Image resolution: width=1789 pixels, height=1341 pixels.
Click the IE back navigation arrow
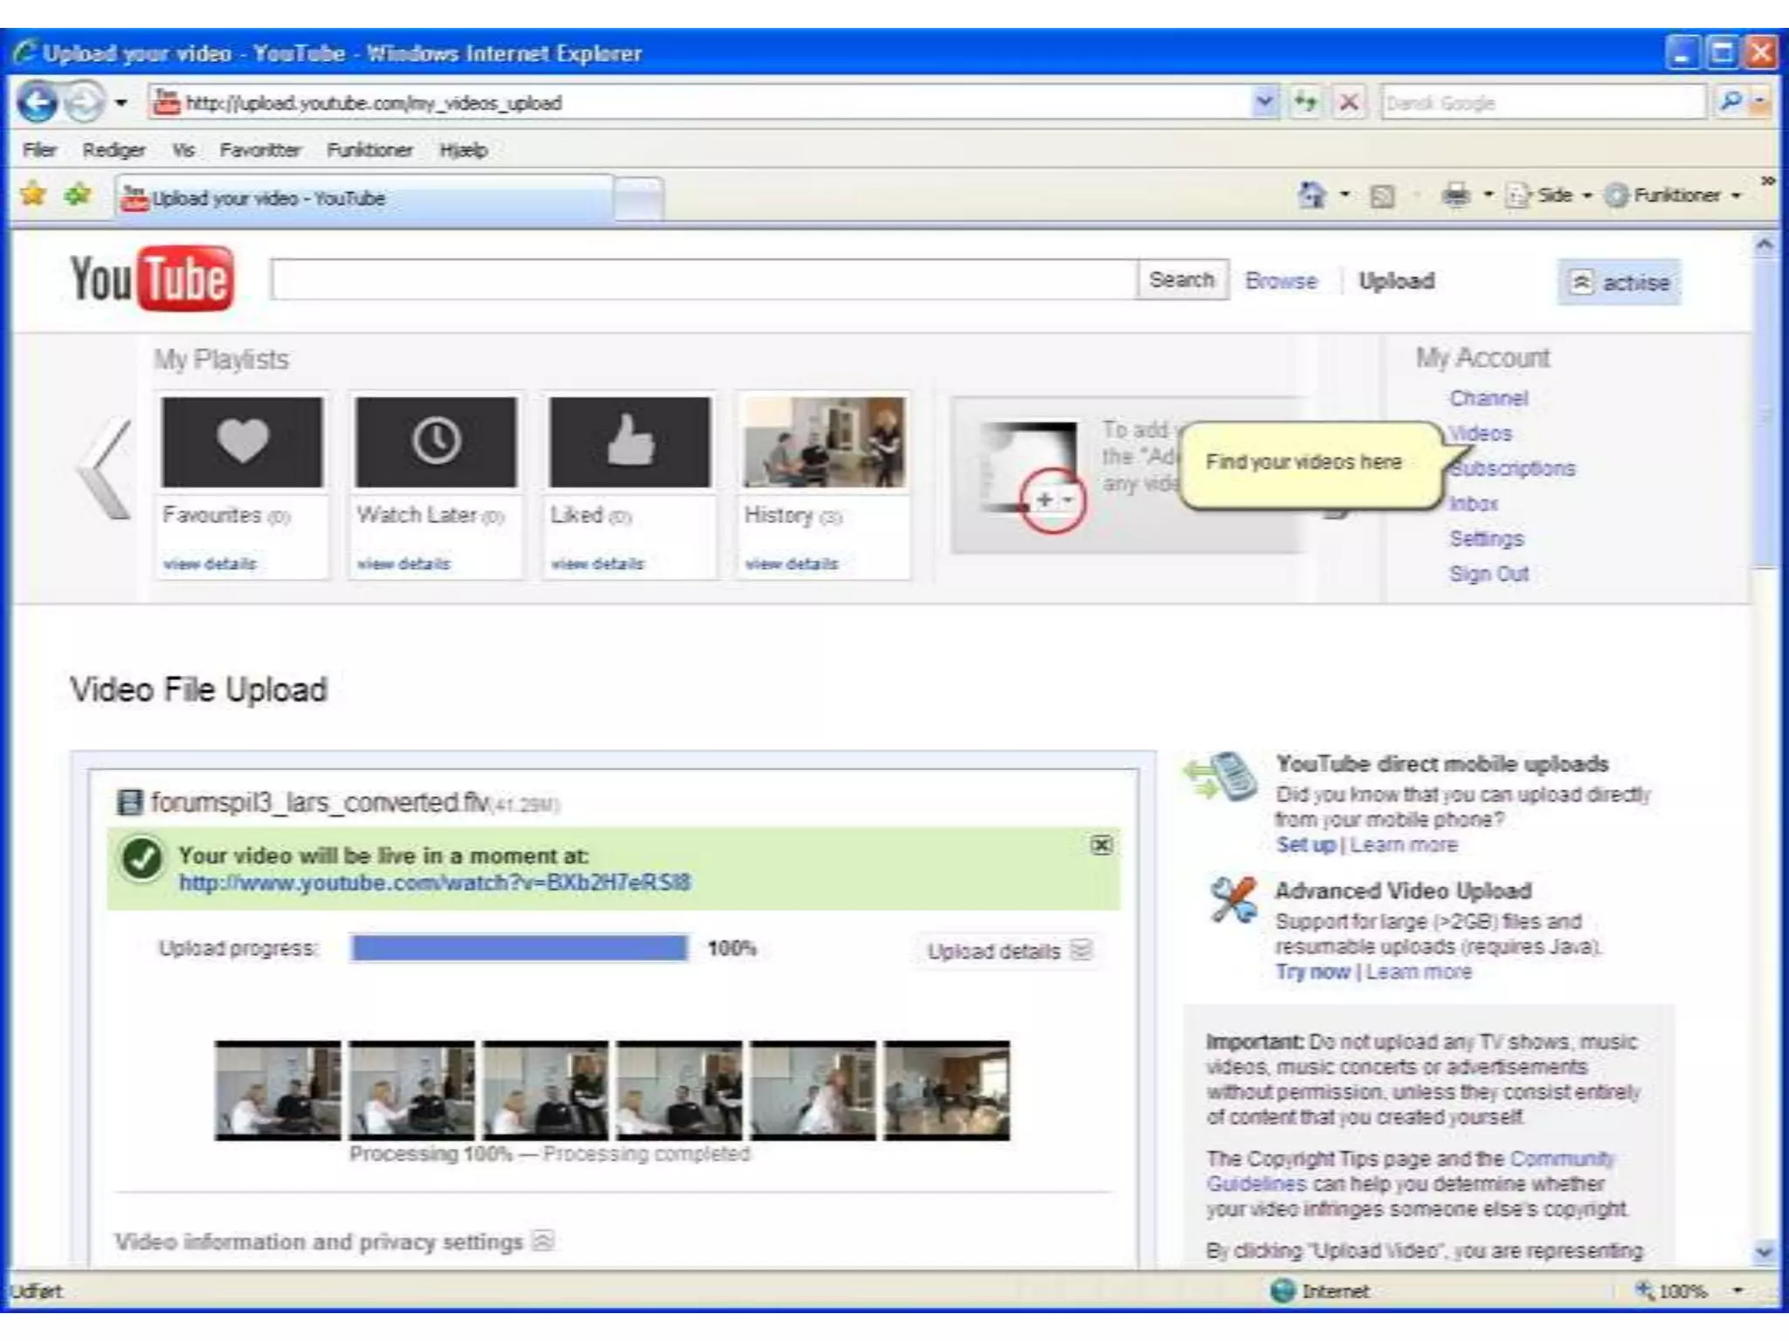pos(37,103)
